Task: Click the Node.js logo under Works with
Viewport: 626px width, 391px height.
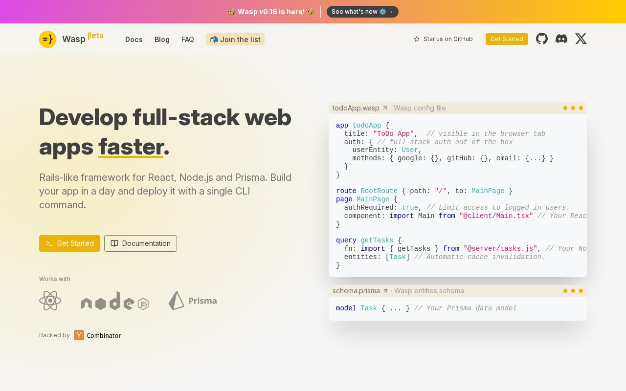Action: point(115,301)
